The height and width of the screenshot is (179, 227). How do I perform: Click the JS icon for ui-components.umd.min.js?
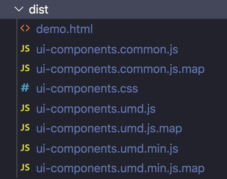tap(25, 148)
